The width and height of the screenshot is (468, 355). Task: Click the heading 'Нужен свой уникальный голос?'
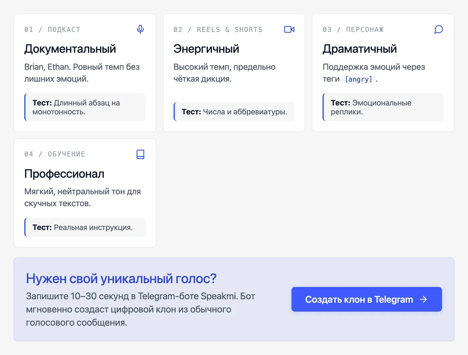pos(121,279)
